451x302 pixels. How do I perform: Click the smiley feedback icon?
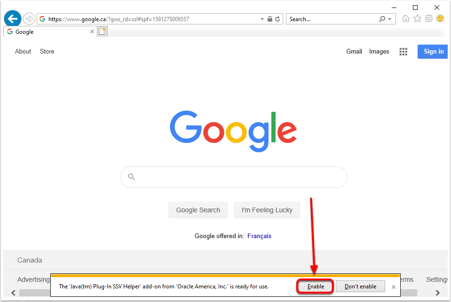tap(440, 19)
